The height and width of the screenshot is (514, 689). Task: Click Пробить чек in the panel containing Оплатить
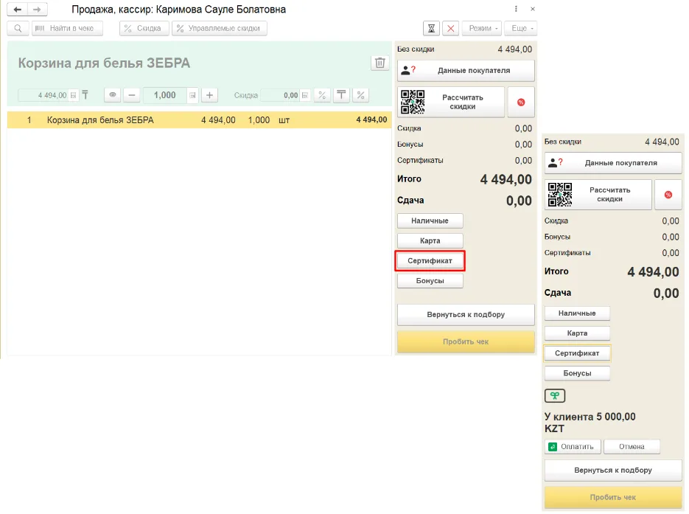(x=613, y=497)
